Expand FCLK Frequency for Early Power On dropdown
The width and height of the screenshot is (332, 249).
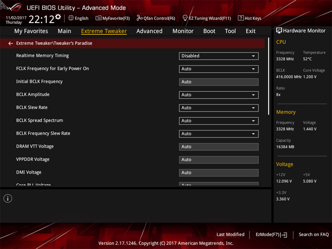(219, 69)
